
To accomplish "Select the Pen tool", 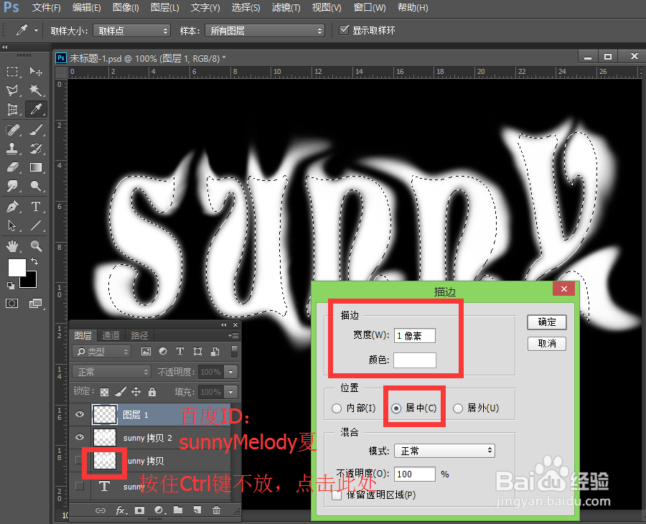I will pos(12,207).
